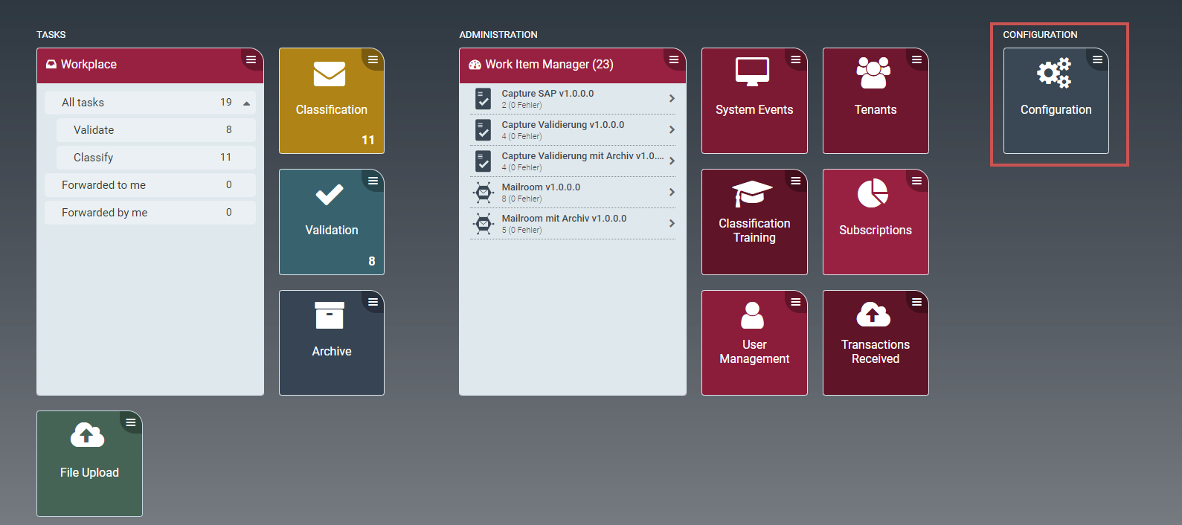Open the File Upload cloud tile

89,463
